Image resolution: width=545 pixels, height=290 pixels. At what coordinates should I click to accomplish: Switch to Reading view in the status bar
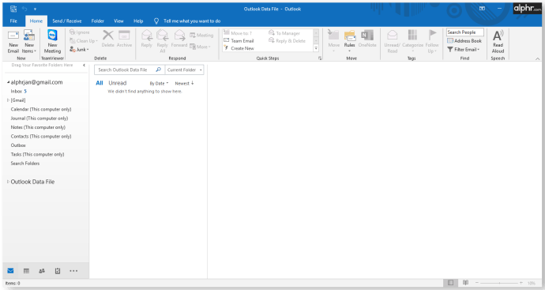[x=466, y=283]
